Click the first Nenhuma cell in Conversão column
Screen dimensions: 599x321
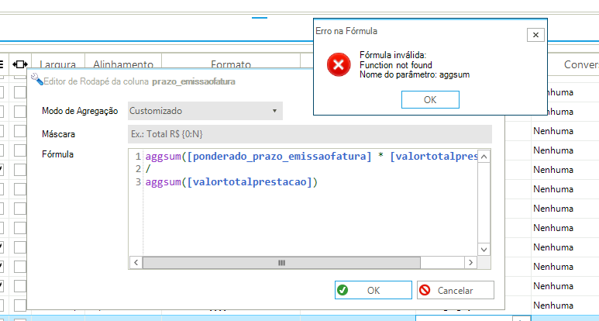553,92
